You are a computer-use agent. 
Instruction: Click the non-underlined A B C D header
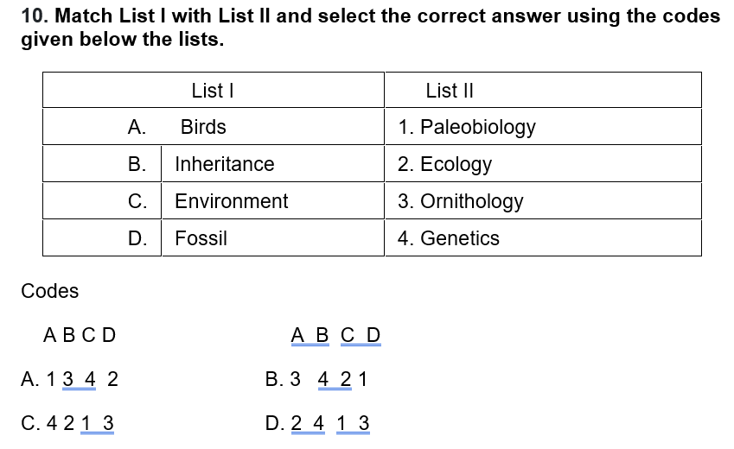[x=79, y=335]
